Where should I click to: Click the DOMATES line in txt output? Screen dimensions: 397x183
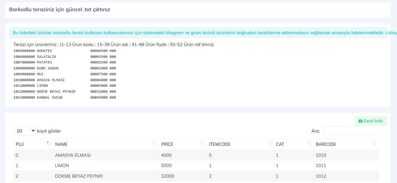click(65, 51)
